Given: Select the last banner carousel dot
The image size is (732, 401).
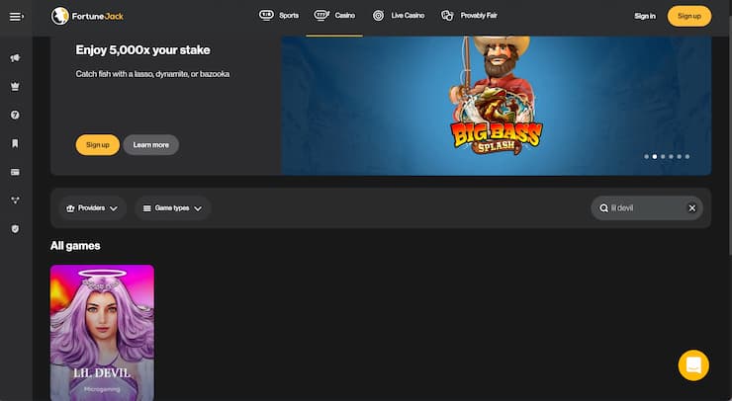Looking at the screenshot, I should [x=687, y=157].
